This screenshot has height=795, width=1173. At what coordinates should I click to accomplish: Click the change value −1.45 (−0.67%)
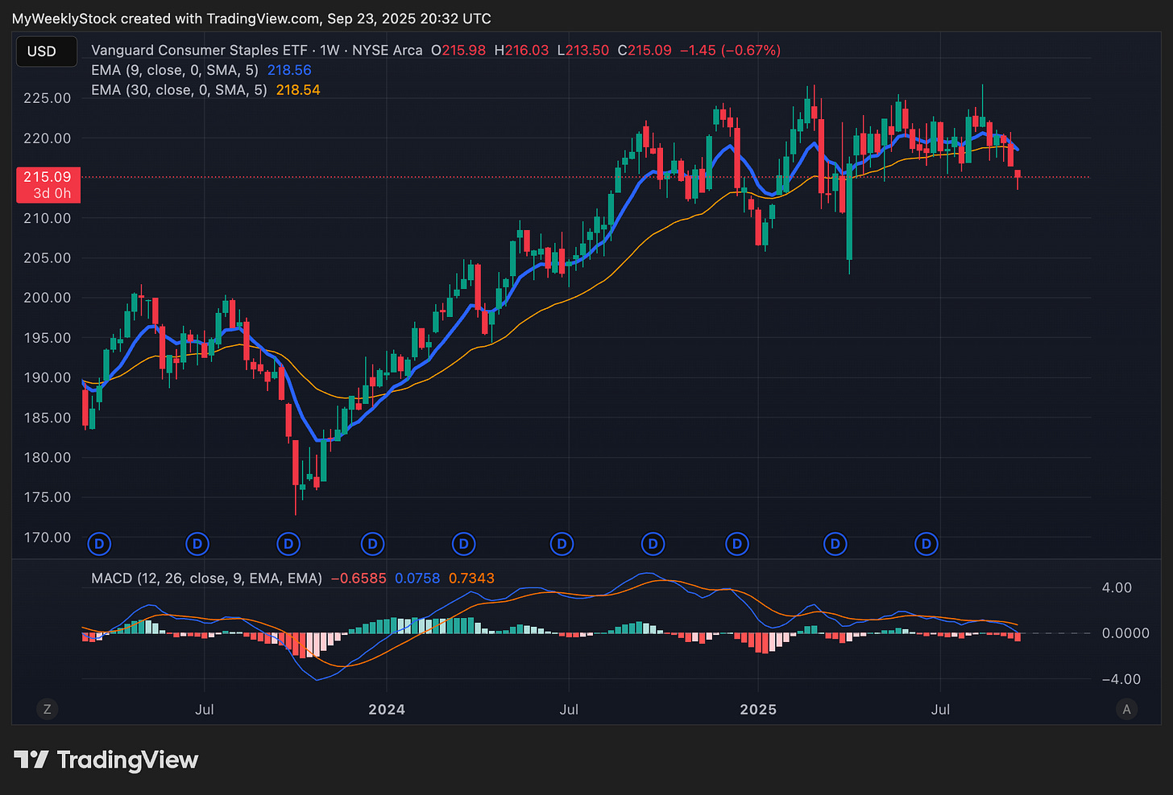731,50
